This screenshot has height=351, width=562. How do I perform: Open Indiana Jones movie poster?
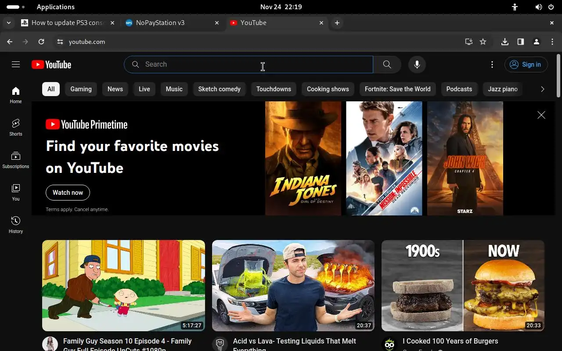303,158
